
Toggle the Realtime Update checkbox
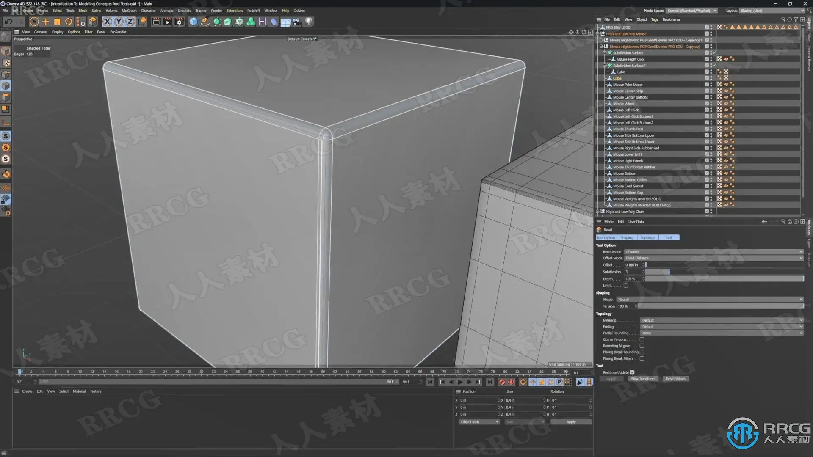632,372
